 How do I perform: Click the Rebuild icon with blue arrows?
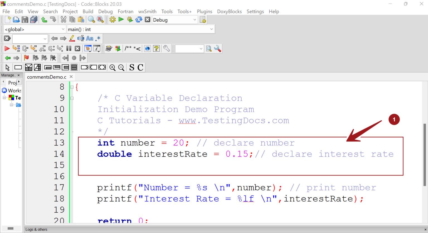(x=138, y=19)
